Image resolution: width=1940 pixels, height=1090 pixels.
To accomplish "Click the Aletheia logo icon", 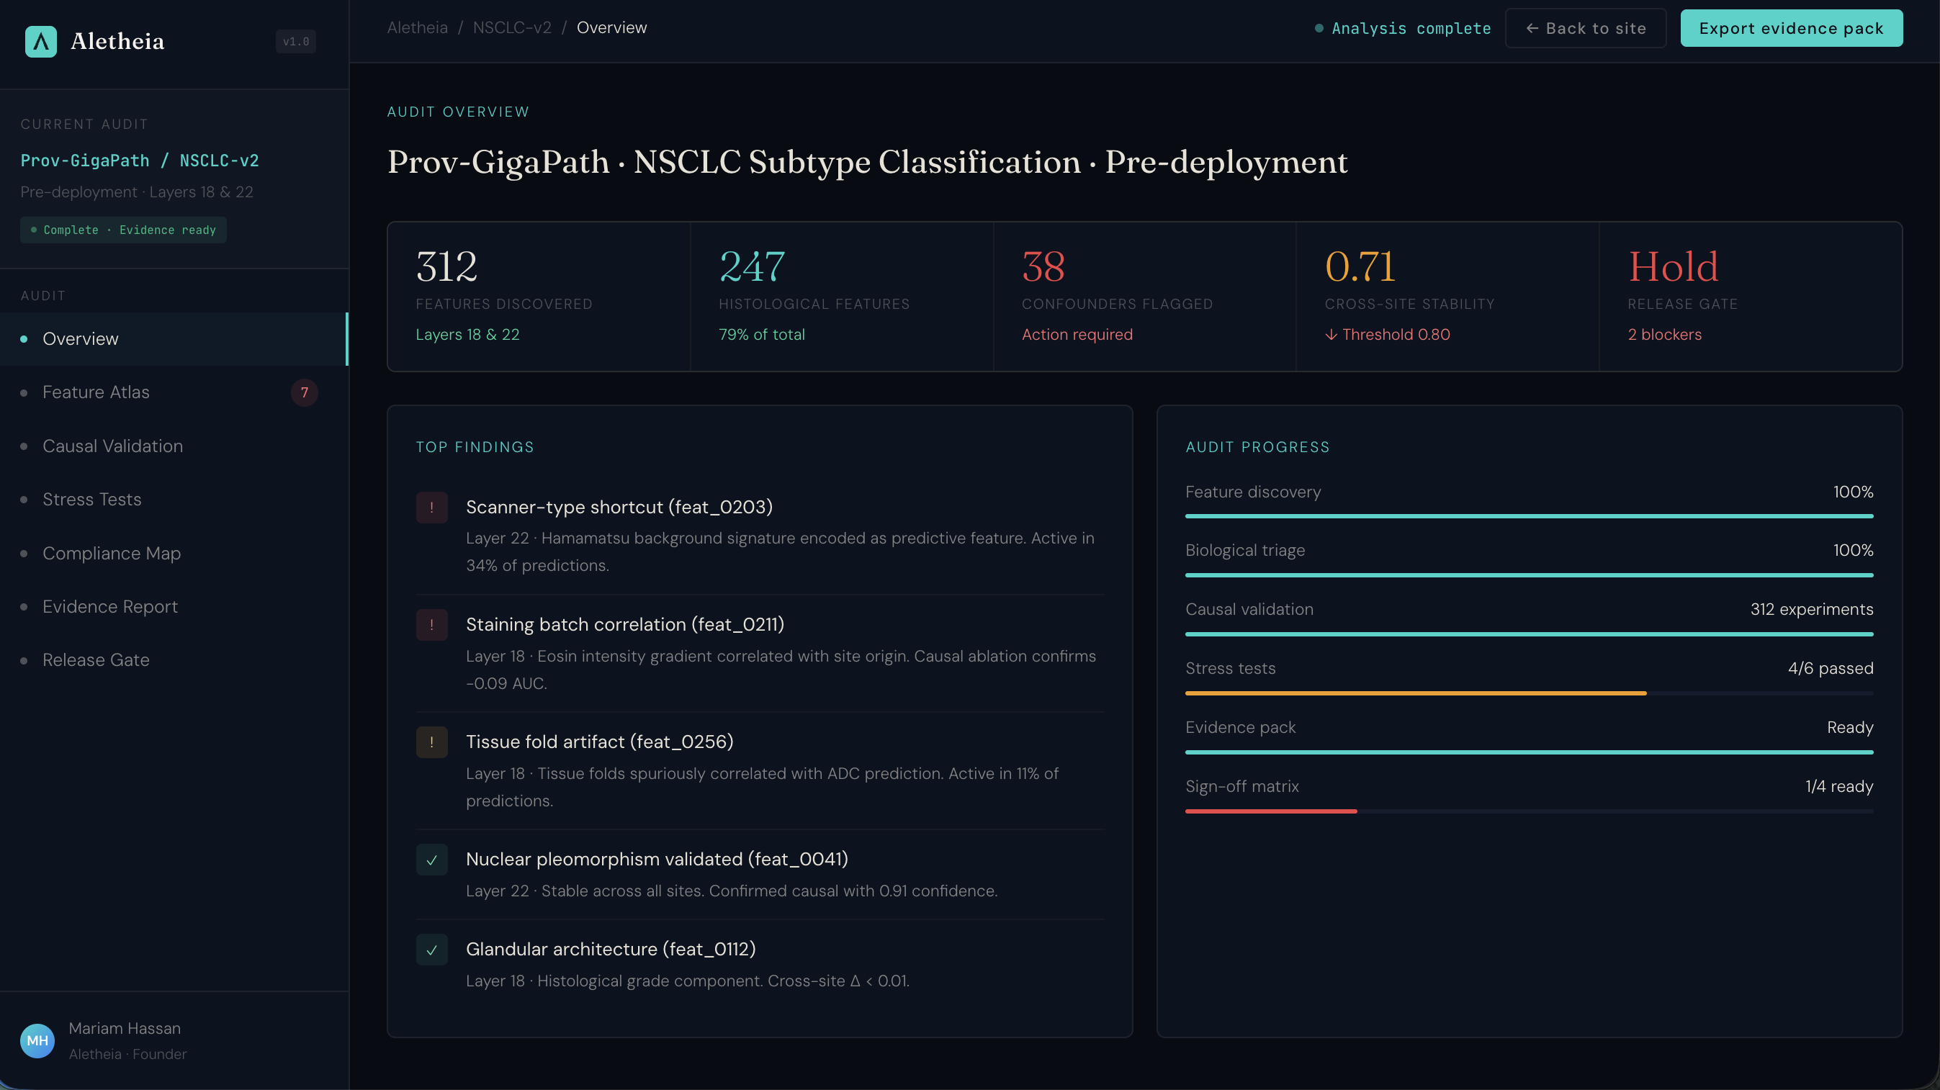I will 40,42.
